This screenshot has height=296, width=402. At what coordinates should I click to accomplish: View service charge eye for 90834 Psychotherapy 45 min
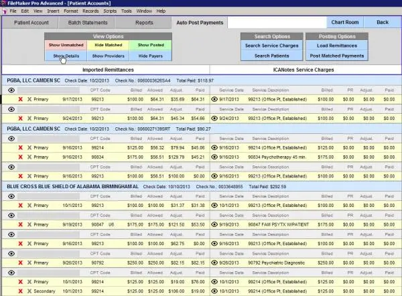point(214,157)
